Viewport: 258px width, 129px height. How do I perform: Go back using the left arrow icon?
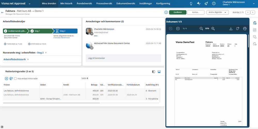tap(2, 12)
